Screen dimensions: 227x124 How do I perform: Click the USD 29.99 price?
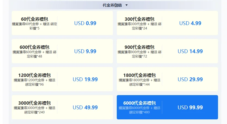[x=190, y=79]
